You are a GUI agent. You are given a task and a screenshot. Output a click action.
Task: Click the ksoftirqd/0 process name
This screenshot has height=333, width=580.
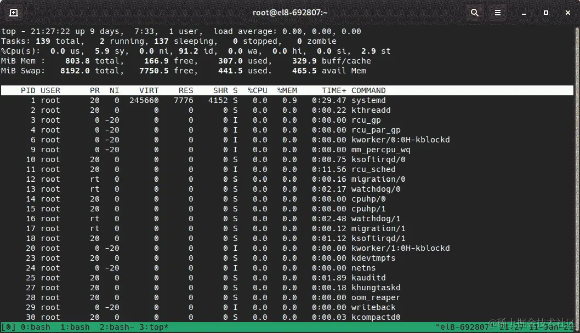click(x=378, y=160)
